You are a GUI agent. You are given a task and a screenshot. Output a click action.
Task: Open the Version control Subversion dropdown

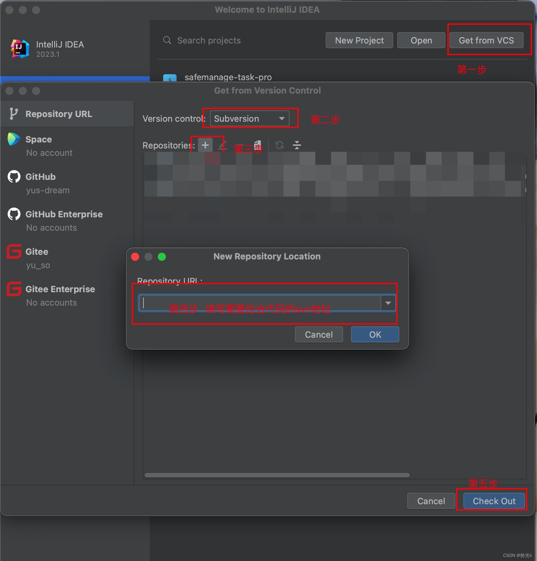[x=250, y=118]
